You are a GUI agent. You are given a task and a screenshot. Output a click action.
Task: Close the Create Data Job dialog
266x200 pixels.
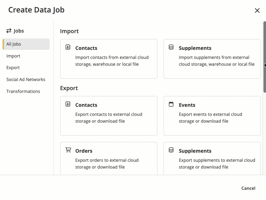pos(257,10)
